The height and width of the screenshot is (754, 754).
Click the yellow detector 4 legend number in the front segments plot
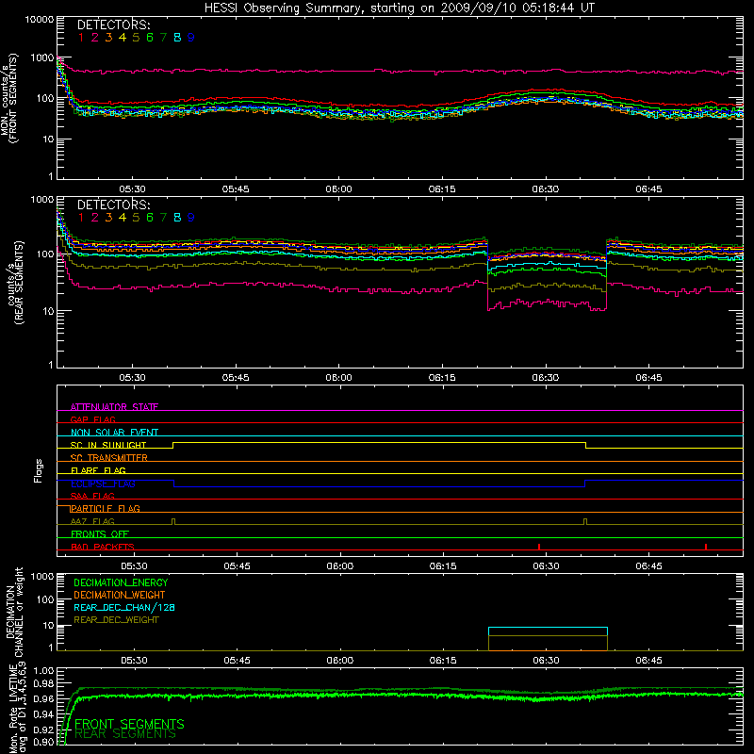tap(123, 38)
